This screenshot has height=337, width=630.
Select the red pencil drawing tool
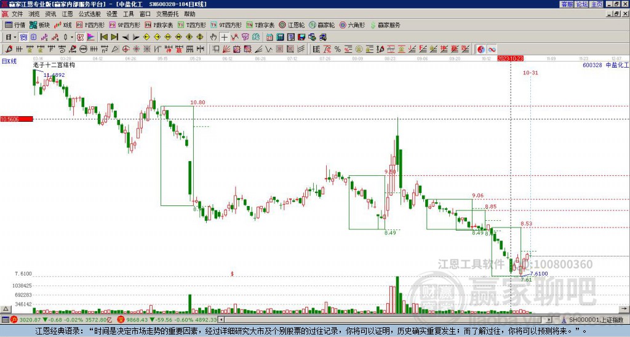click(x=8, y=49)
